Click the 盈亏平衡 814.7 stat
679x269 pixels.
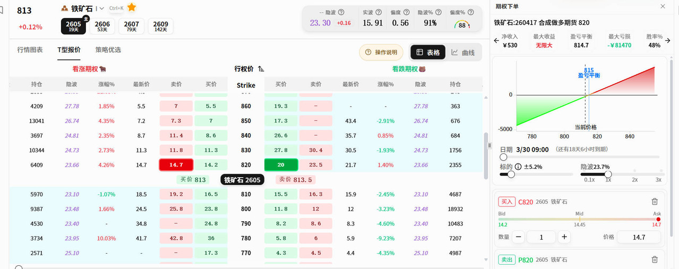[581, 41]
